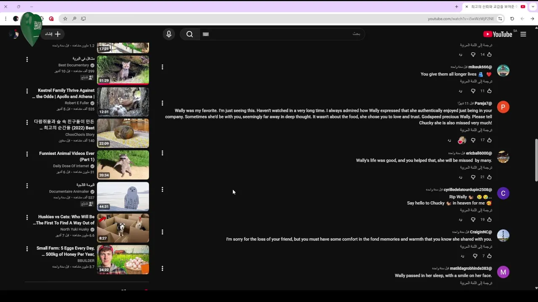Viewport: 538px width, 302px height.
Task: Open the browser three-dot menu
Action: tap(5, 18)
